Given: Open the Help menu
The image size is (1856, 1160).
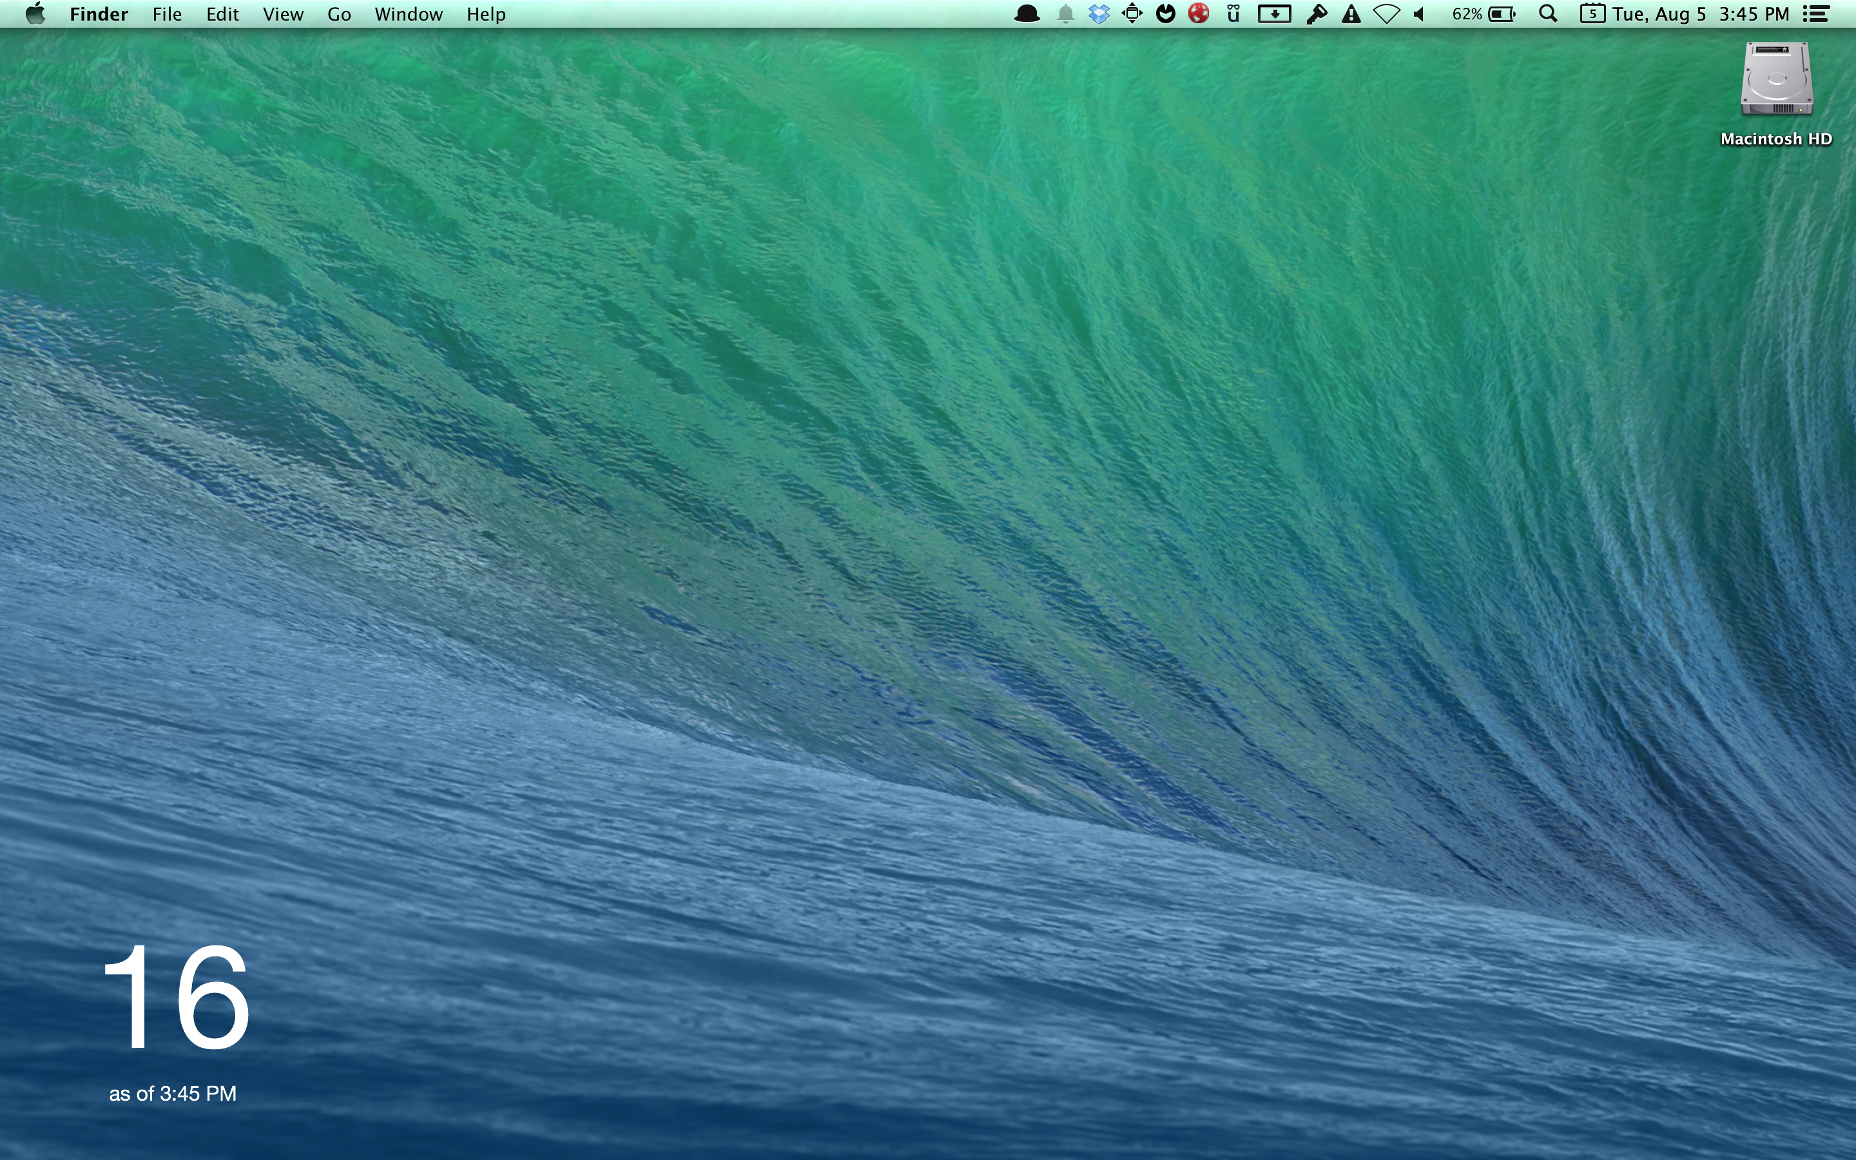Looking at the screenshot, I should [485, 14].
